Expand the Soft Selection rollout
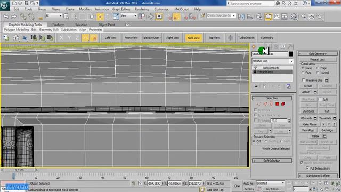This screenshot has height=192, width=341. [272, 161]
